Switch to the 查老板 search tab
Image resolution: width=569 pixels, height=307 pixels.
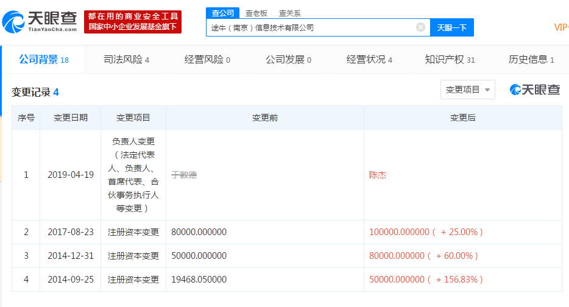[256, 13]
